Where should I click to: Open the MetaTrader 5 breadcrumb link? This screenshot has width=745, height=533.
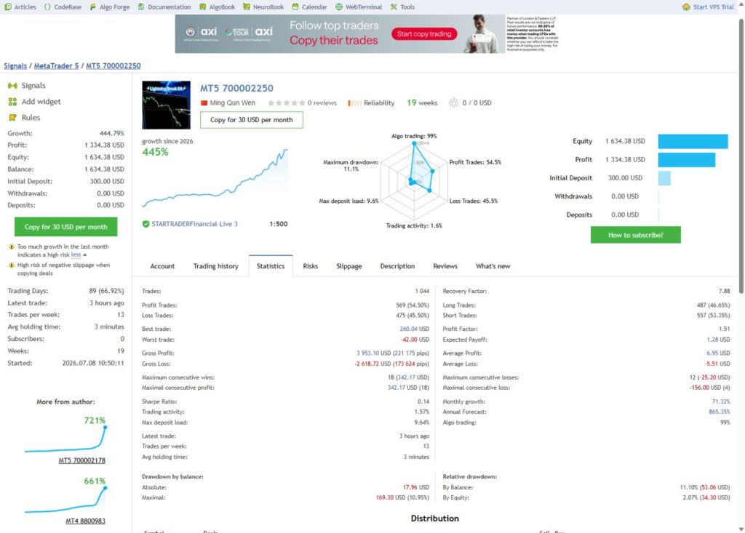[57, 65]
